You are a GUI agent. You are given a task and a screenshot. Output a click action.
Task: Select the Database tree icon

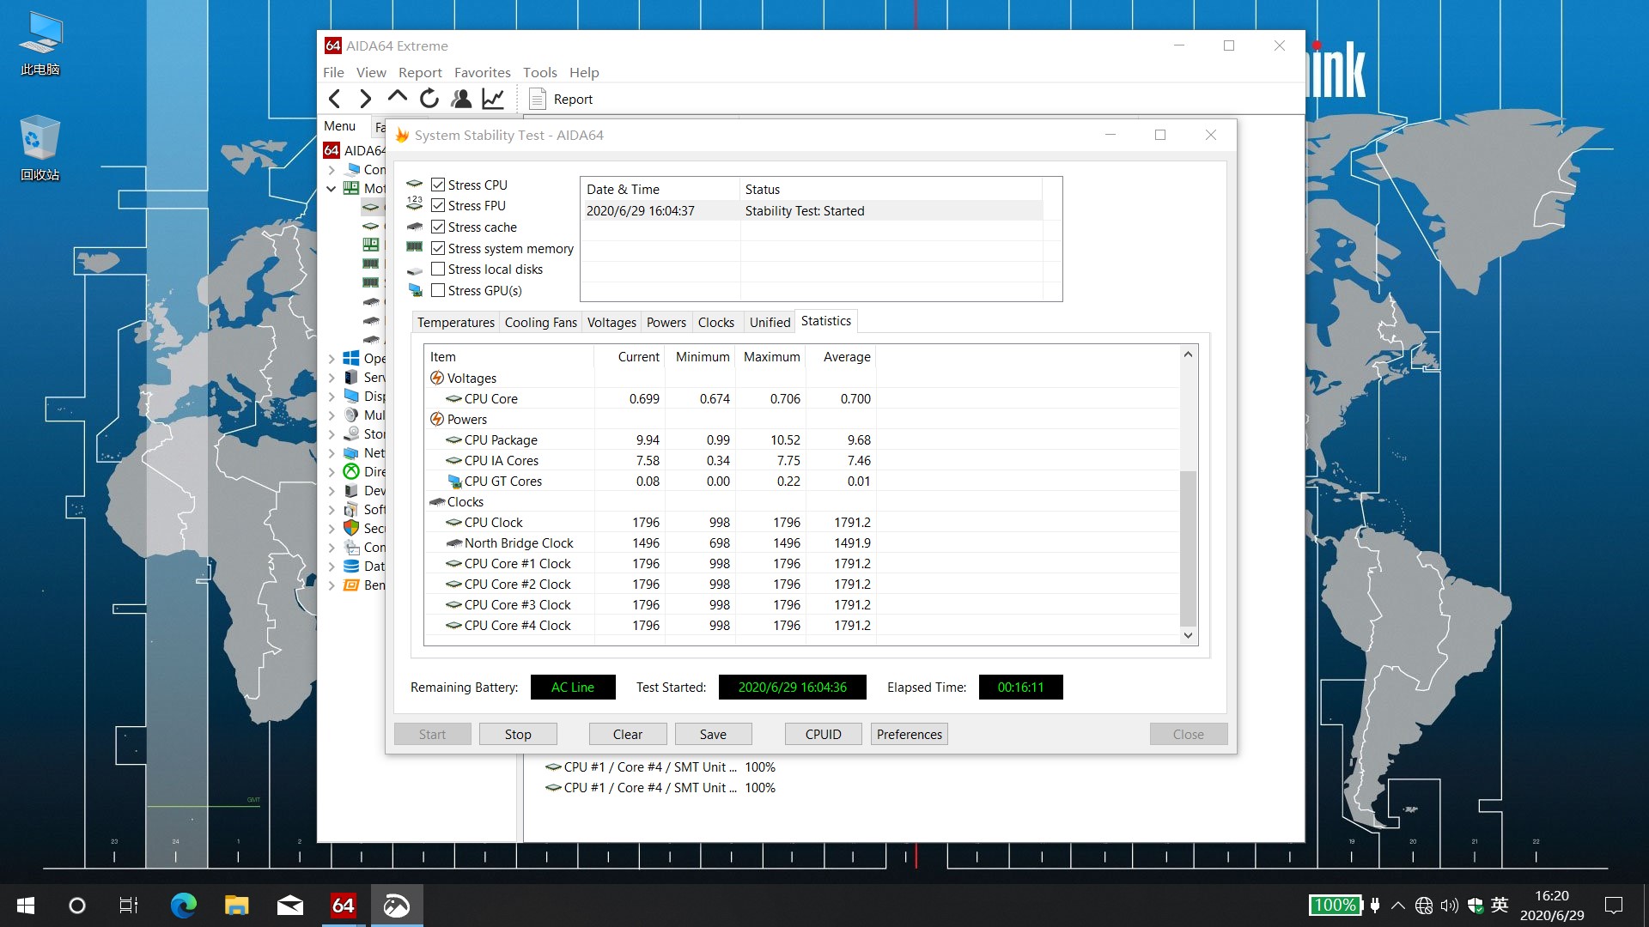350,566
